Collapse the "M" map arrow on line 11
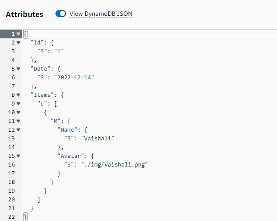The image size is (277, 221). point(18,121)
